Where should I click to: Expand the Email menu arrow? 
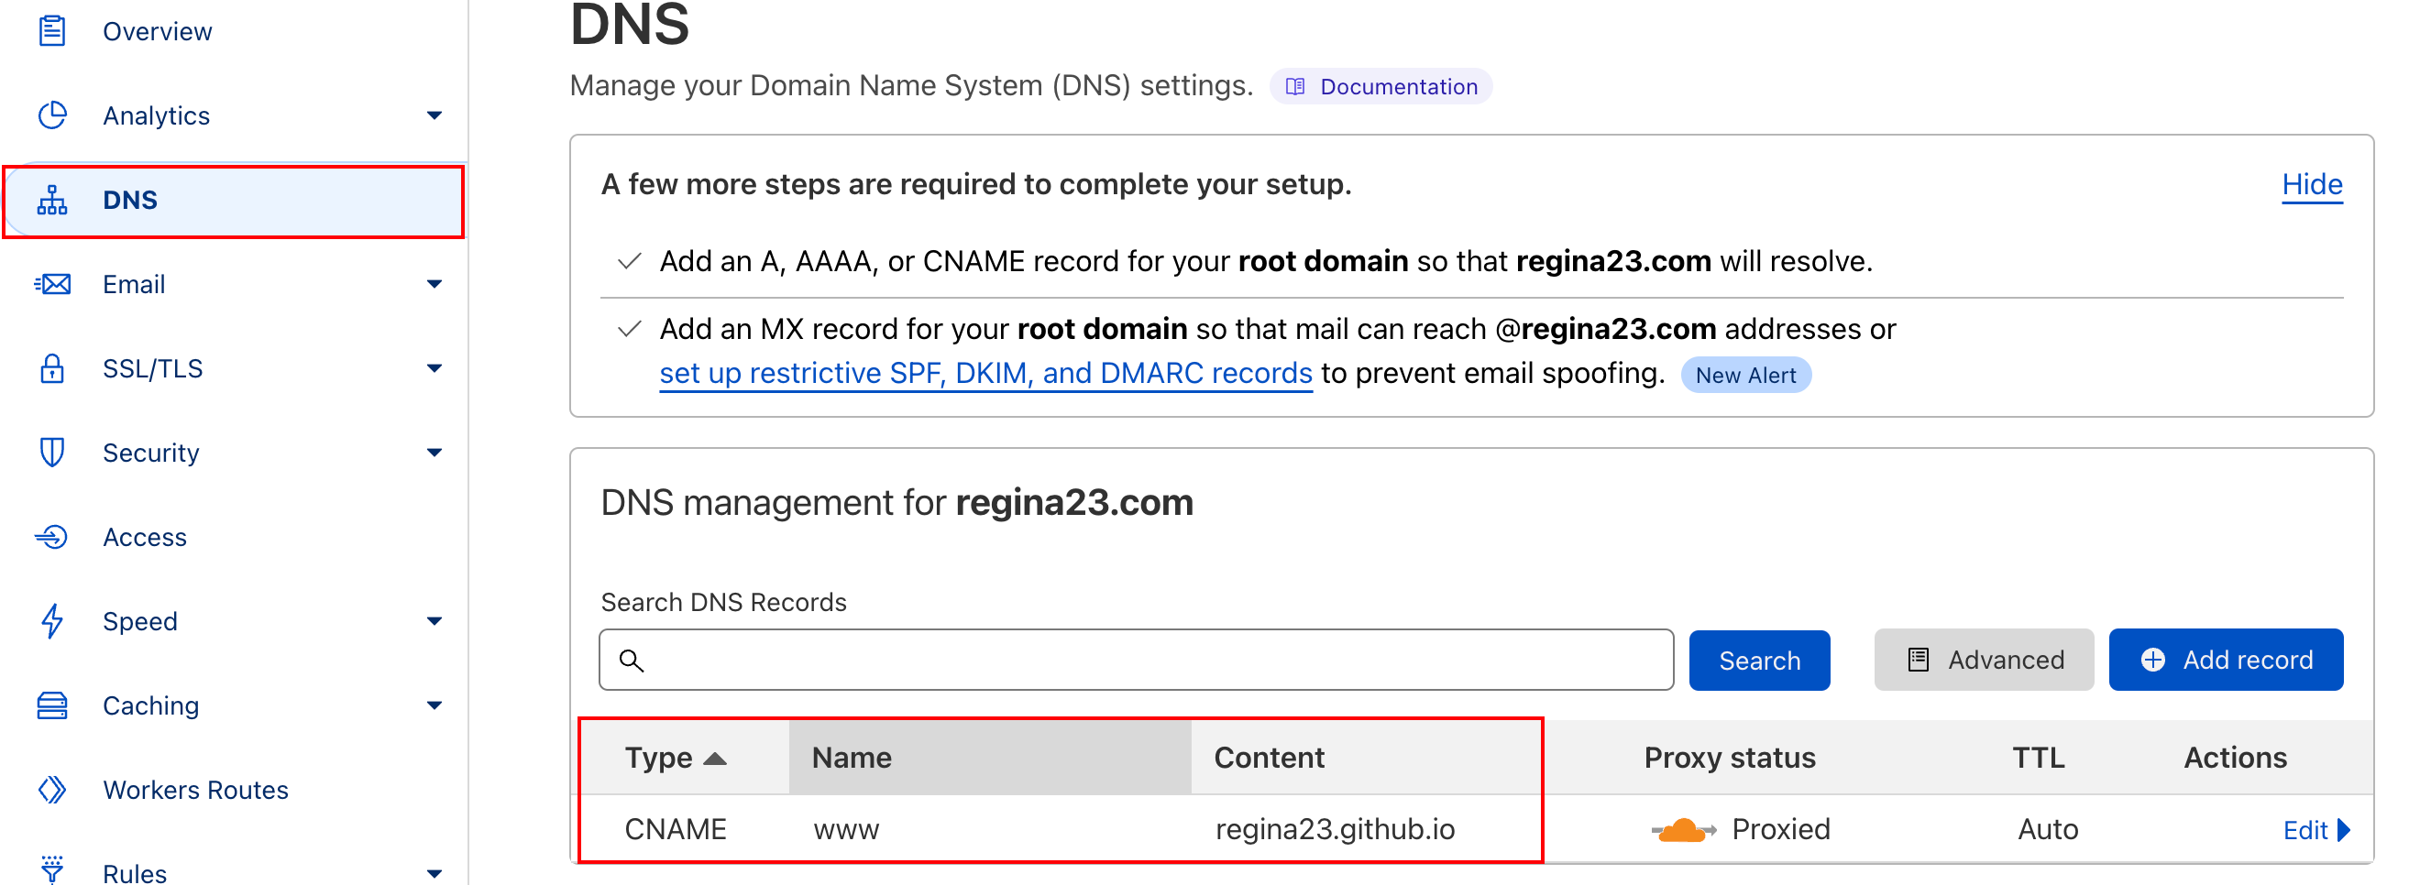434,284
